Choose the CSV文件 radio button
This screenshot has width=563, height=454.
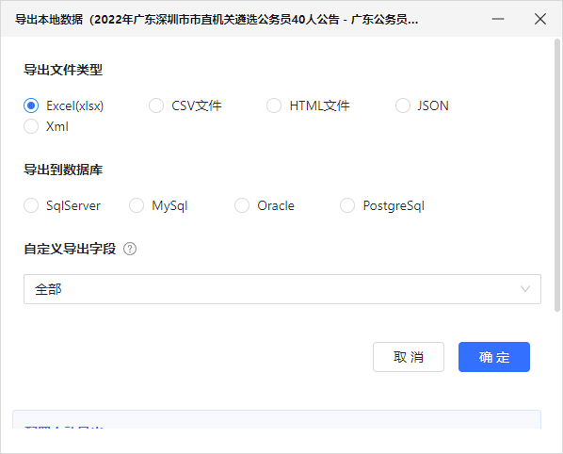[156, 105]
